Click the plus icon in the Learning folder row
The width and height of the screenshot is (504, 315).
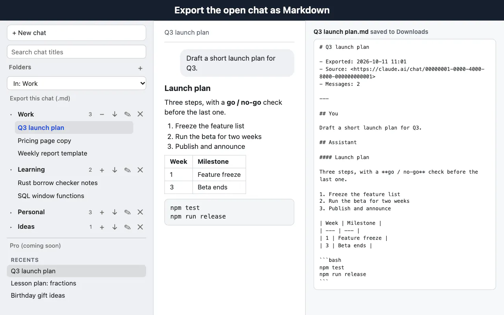[102, 170]
